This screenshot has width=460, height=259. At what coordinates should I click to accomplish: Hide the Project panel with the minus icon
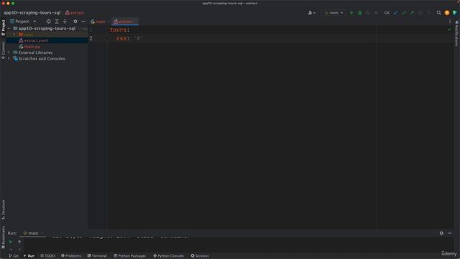tap(83, 22)
